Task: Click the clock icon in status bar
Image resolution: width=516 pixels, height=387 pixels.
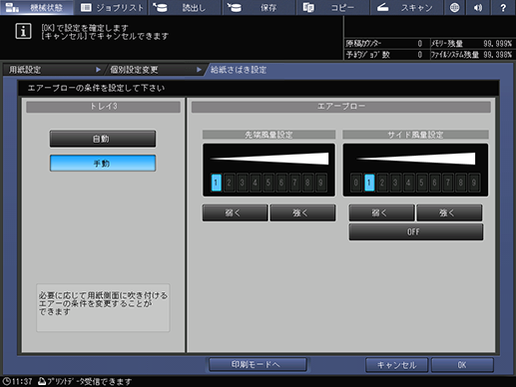Action: 6,381
